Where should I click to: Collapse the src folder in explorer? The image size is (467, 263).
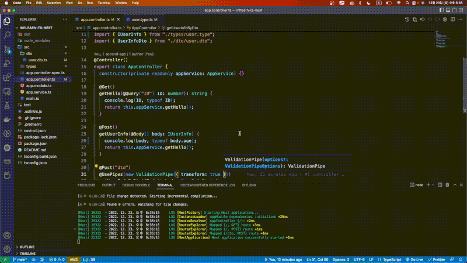click(x=27, y=47)
